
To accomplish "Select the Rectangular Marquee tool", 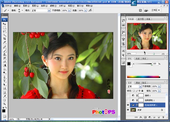I will tap(5, 28).
